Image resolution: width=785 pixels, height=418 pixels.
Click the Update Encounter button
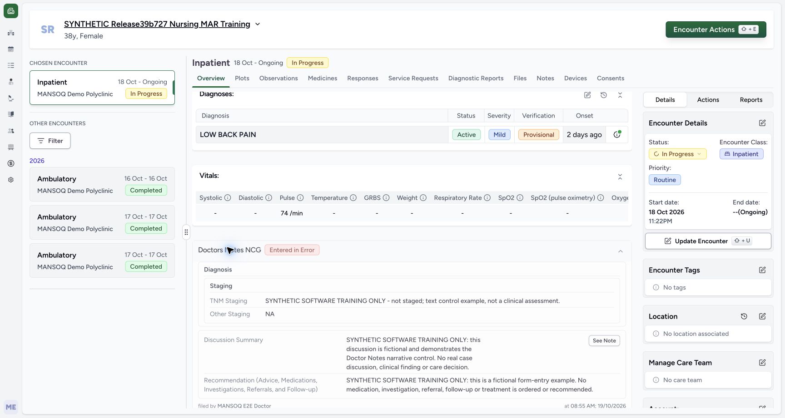tap(708, 241)
